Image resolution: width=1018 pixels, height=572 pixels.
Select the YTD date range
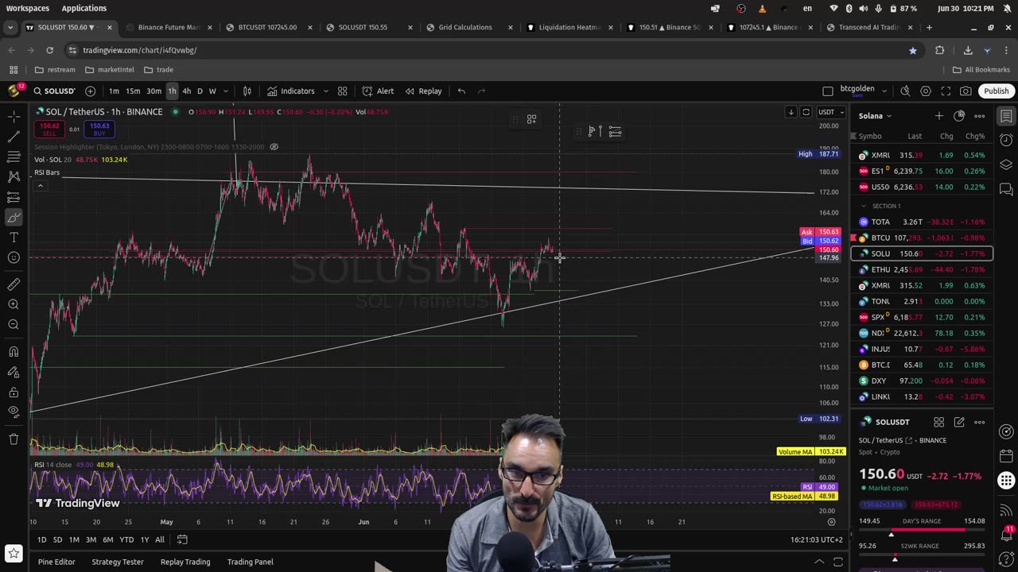pyautogui.click(x=126, y=540)
